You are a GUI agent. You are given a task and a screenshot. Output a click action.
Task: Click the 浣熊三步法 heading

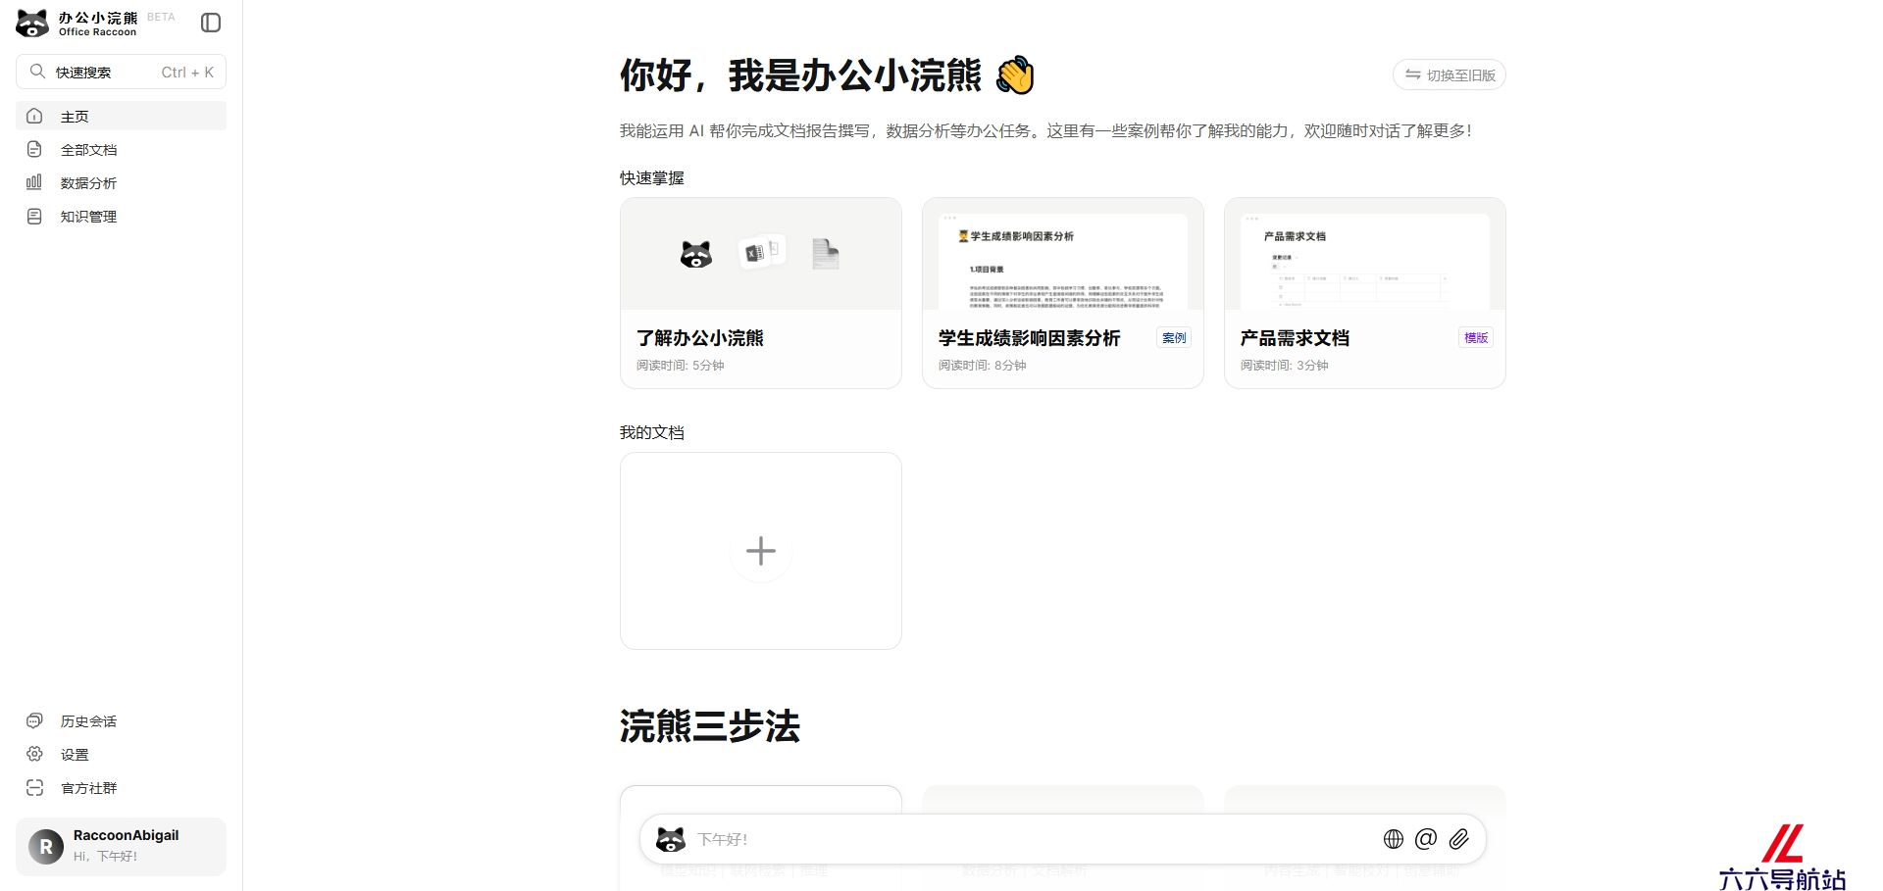click(709, 726)
